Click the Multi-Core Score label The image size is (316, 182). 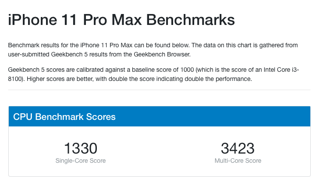(x=238, y=161)
